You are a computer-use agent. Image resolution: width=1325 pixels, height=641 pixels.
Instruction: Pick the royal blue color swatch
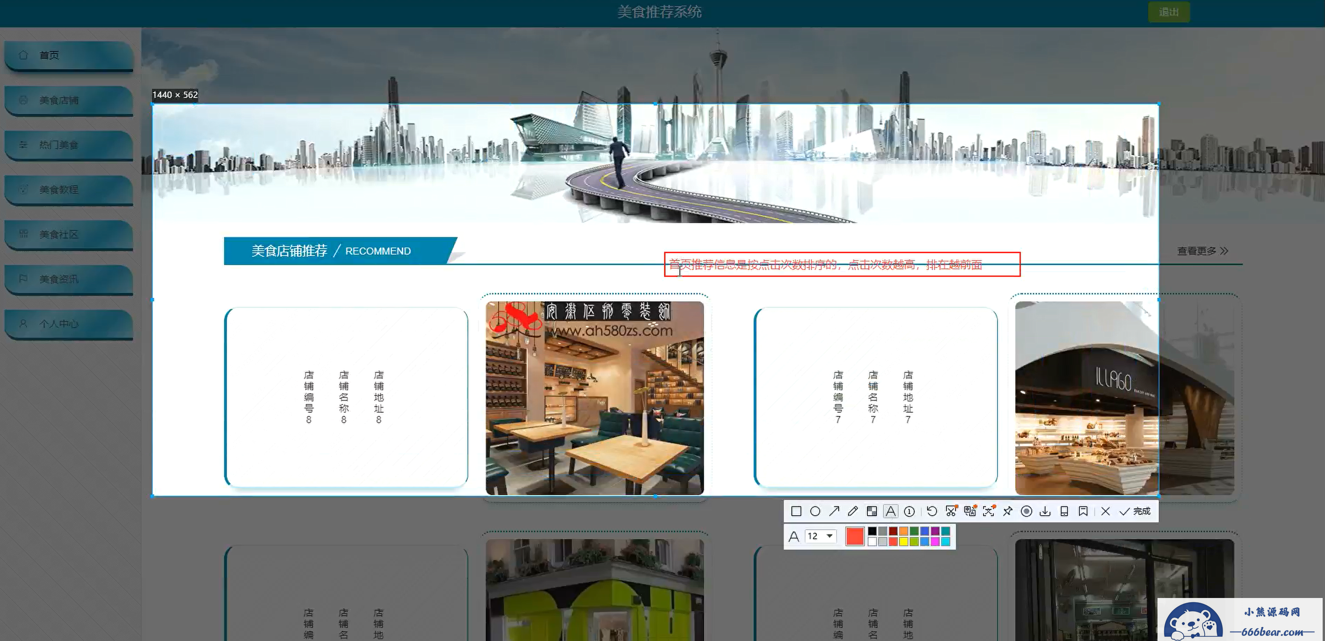pyautogui.click(x=925, y=531)
